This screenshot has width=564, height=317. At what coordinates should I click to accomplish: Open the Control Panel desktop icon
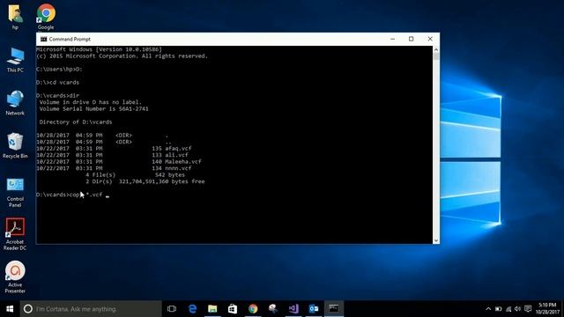click(x=15, y=192)
